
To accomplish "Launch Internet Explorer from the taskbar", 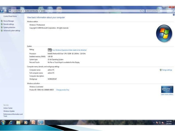I will tap(11, 123).
